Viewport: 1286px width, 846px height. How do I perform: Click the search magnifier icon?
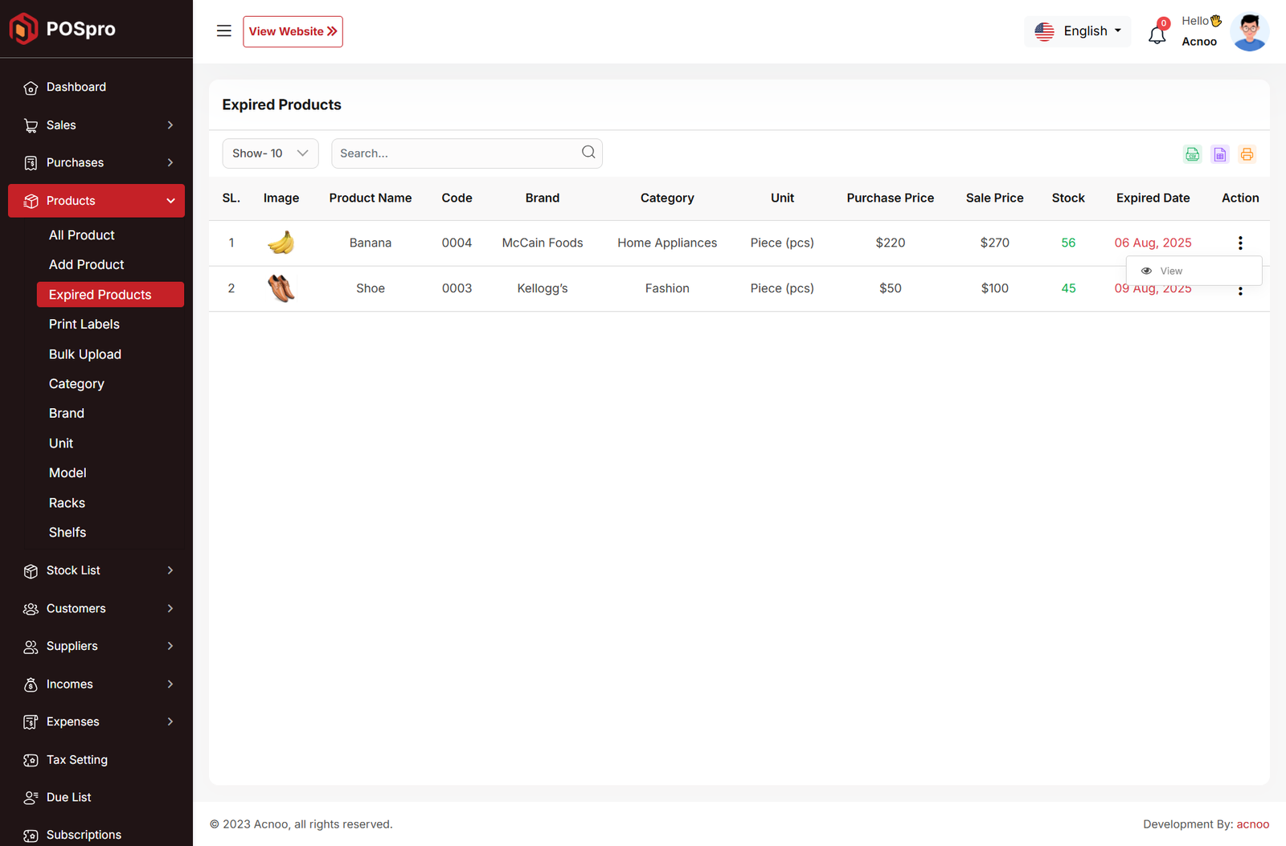pyautogui.click(x=588, y=153)
